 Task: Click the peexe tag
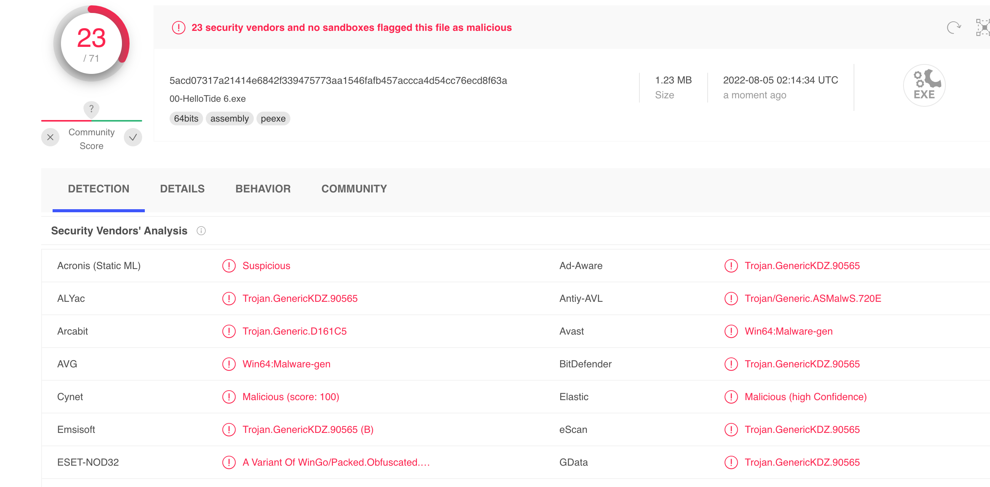pos(273,119)
